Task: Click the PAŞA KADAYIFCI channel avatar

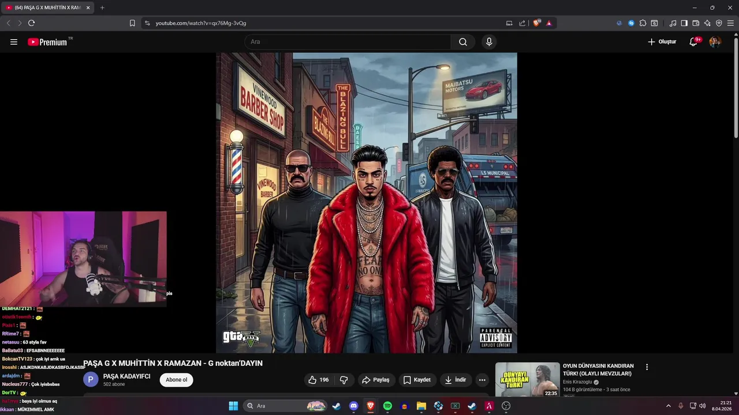Action: 91,379
